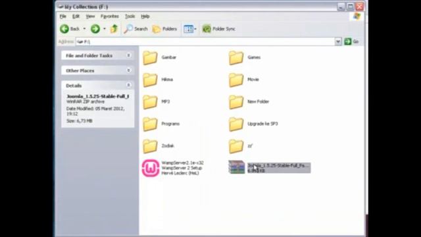Click the Gambar folder name
Image resolution: width=421 pixels, height=237 pixels.
168,57
